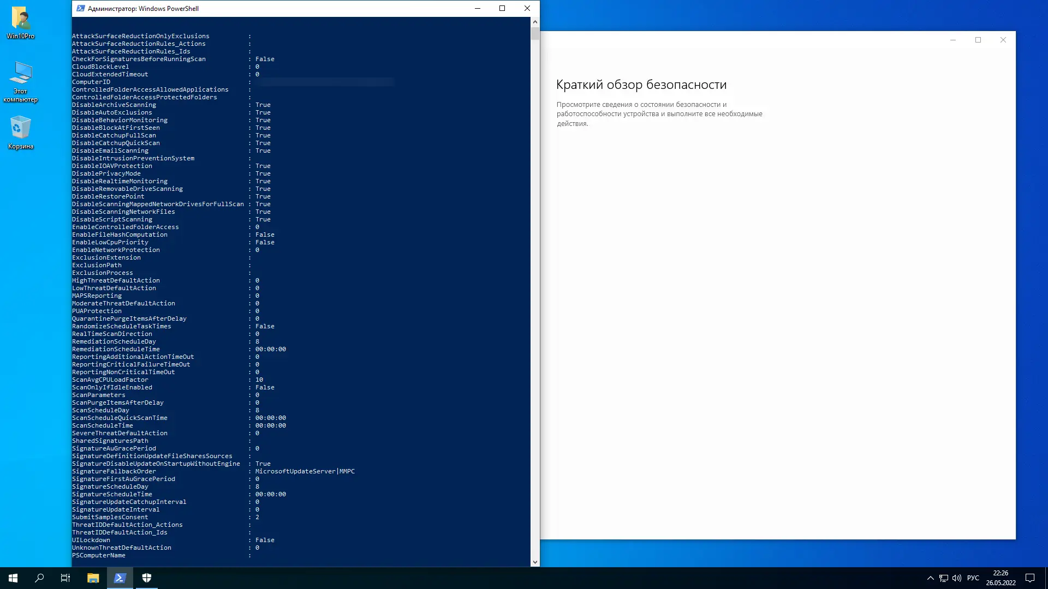The width and height of the screenshot is (1048, 589).
Task: Switch to Windows Security shield taskbar icon
Action: tap(147, 578)
